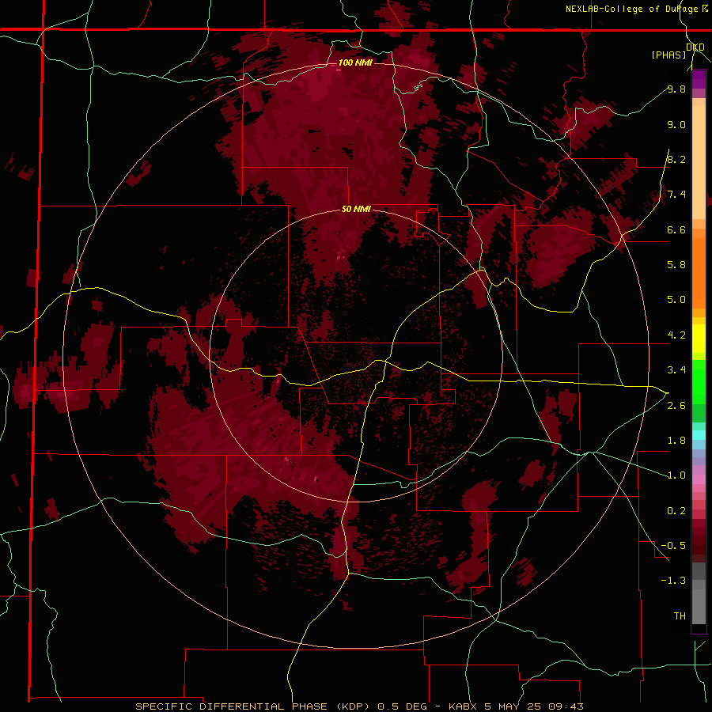Click the 1.8 legend value
Screen dimensions: 712x712
(676, 441)
